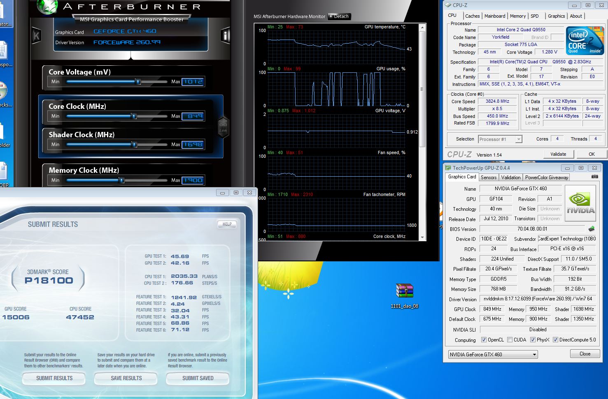Click the Detach button of the hardware monitor
This screenshot has width=608, height=399.
click(x=339, y=16)
